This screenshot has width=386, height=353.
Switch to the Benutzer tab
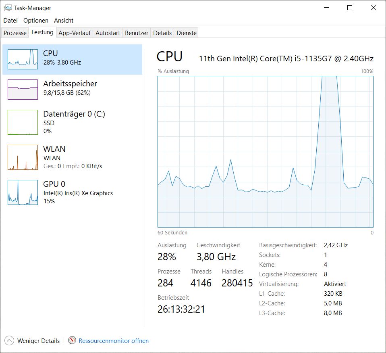[136, 33]
